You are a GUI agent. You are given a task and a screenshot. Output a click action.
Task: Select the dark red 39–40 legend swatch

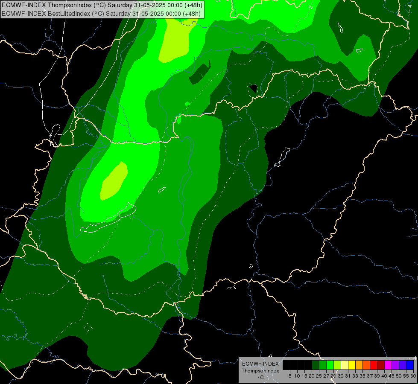pos(381,365)
